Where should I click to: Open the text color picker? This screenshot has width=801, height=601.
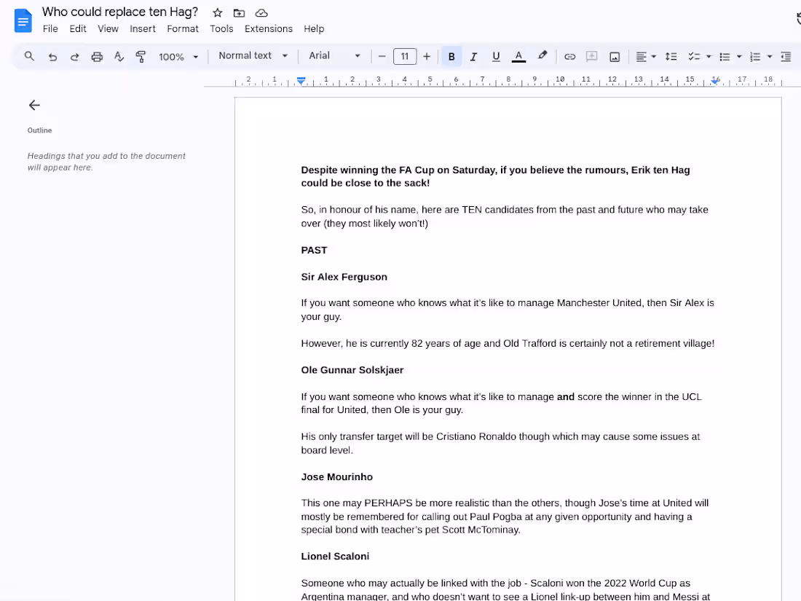518,57
